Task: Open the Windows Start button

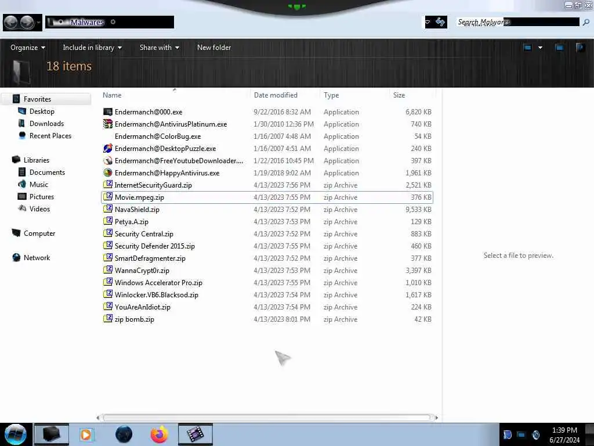Action: pyautogui.click(x=15, y=434)
